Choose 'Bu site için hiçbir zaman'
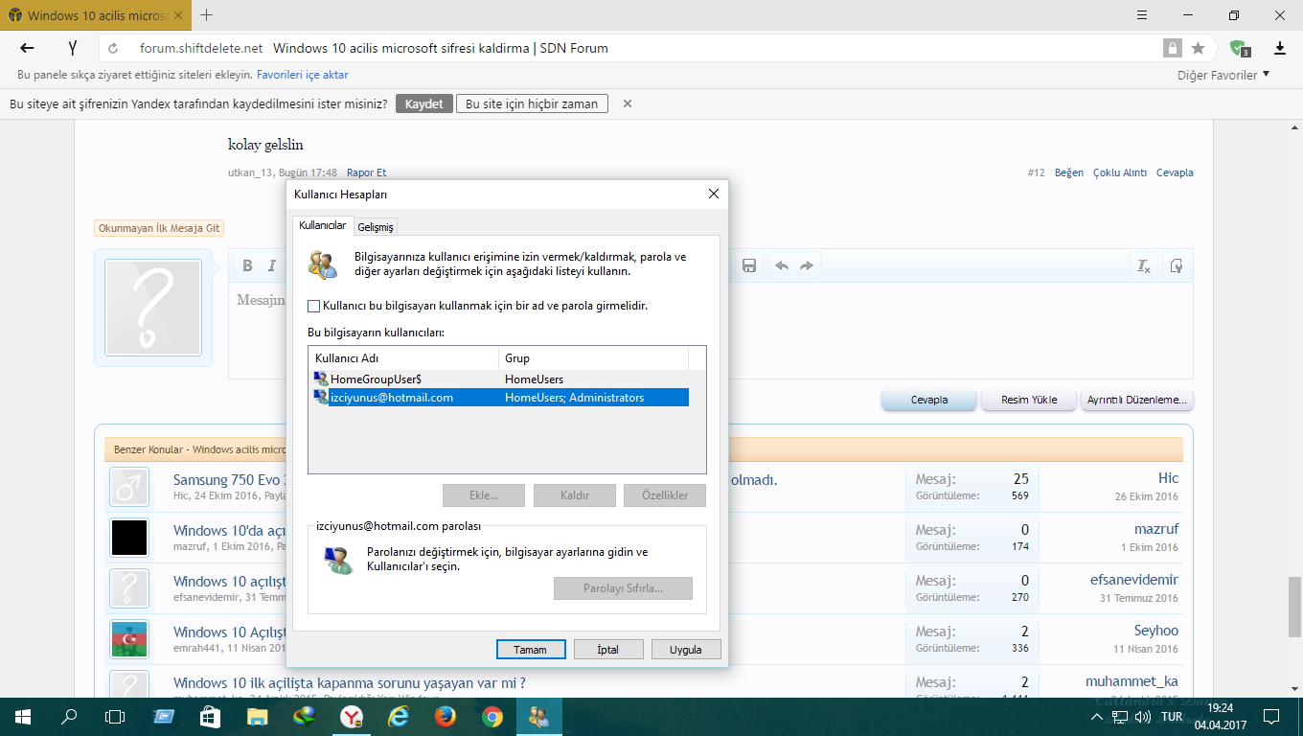 coord(532,103)
